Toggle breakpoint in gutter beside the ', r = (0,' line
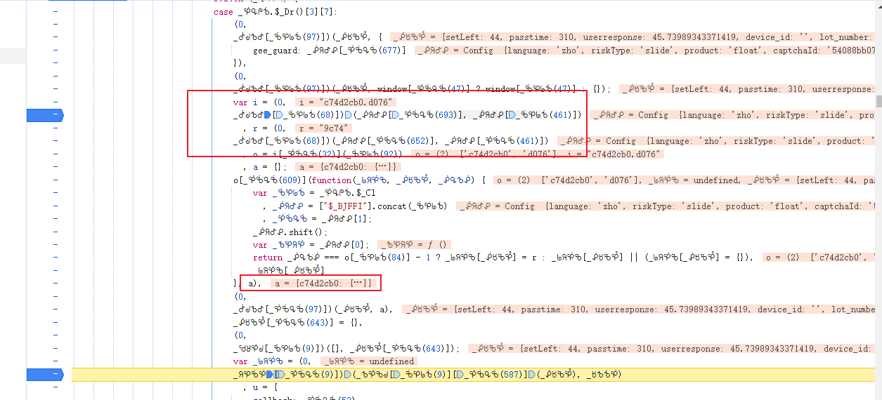This screenshot has width=882, height=400. (55, 128)
